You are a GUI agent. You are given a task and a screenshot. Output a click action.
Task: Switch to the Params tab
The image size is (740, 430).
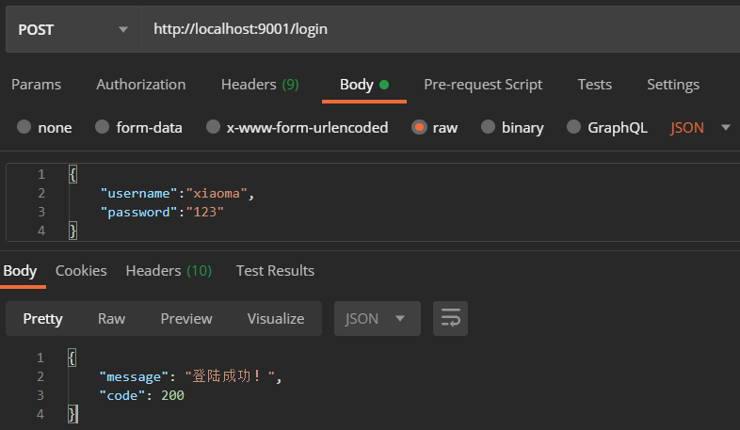(36, 84)
